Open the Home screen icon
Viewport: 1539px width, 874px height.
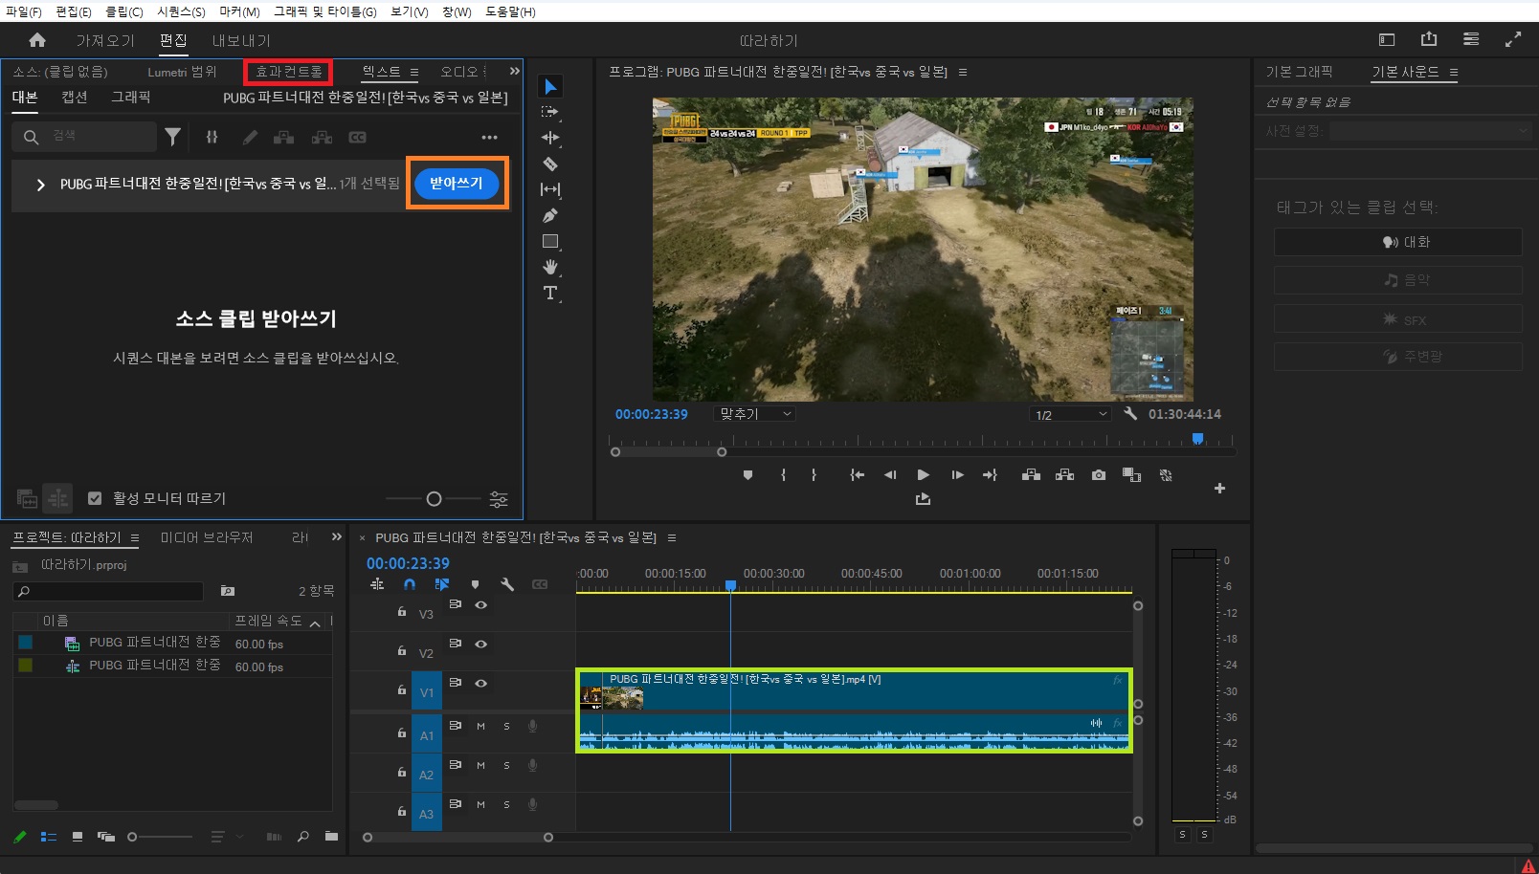click(x=37, y=40)
